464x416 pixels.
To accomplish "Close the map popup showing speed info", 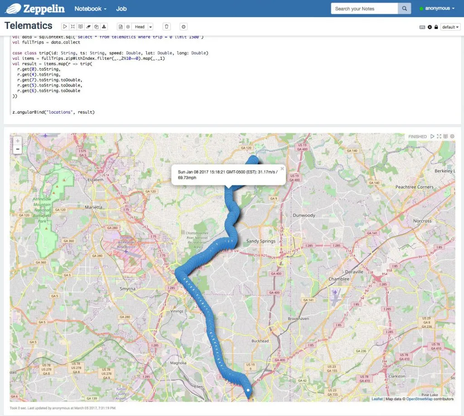I will pos(282,168).
